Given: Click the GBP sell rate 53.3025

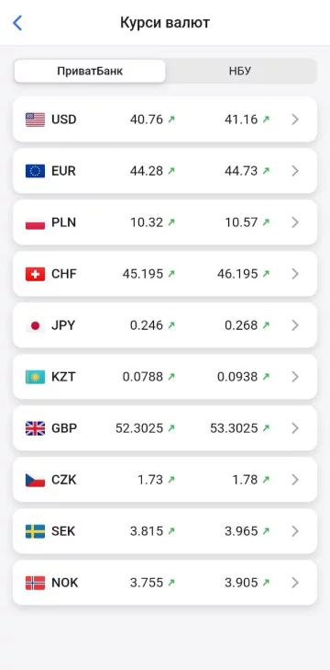Looking at the screenshot, I should pos(234,428).
